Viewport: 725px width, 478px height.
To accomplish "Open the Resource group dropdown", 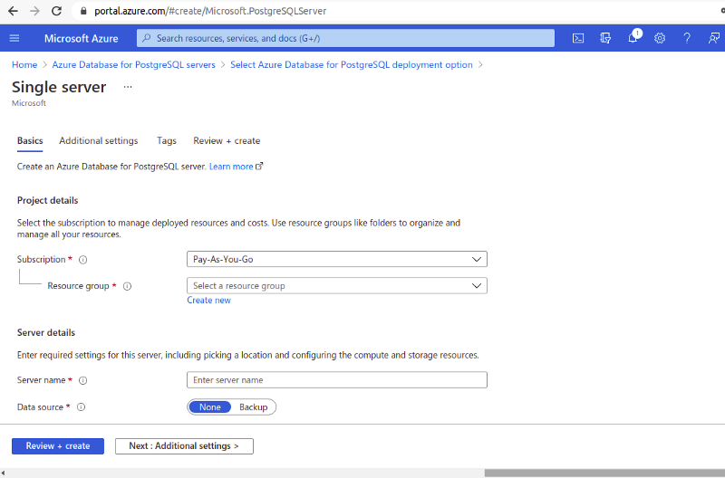I will pos(336,286).
